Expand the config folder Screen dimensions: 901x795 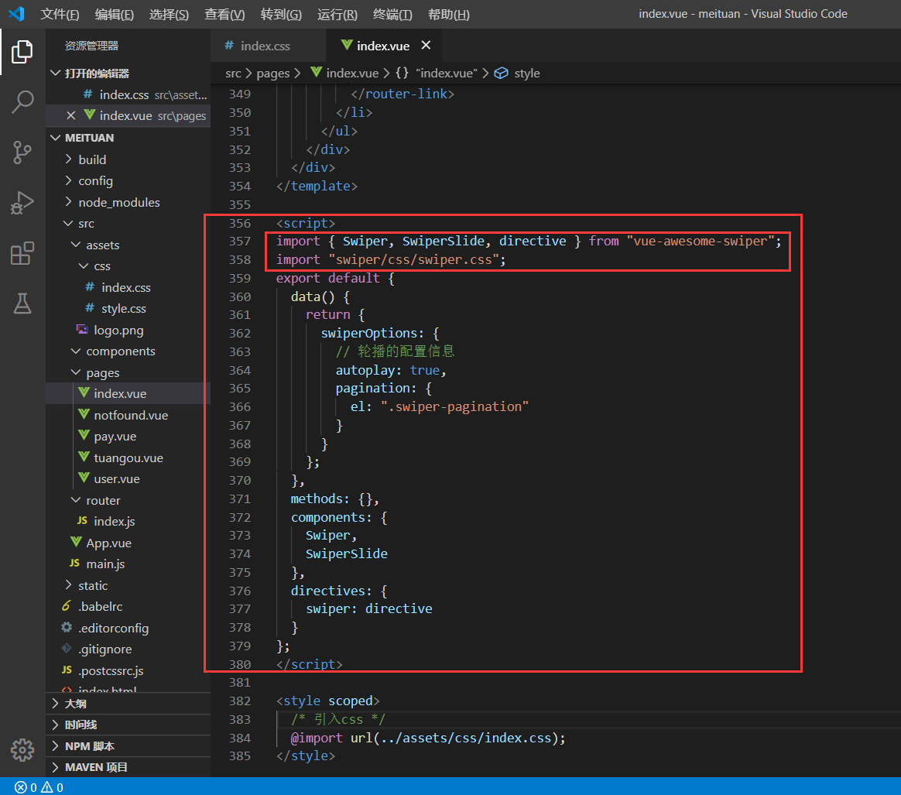pos(69,180)
